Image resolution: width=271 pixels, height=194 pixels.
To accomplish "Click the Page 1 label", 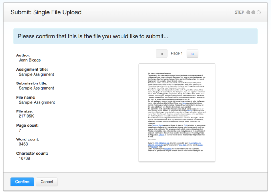I will point(177,53).
